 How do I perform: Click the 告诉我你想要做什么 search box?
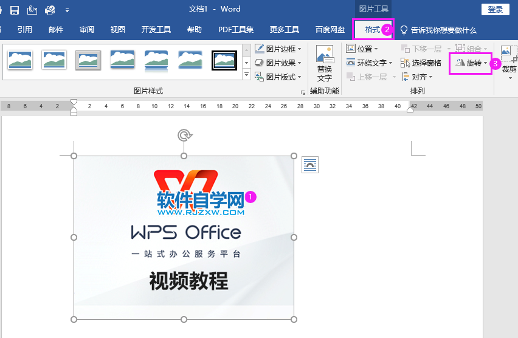tap(438, 30)
